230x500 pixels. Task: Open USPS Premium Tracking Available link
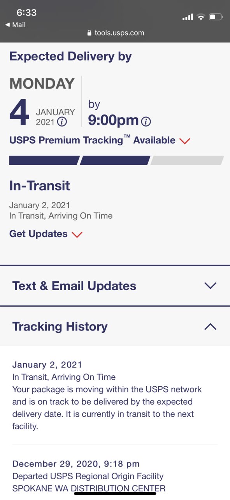pyautogui.click(x=92, y=140)
